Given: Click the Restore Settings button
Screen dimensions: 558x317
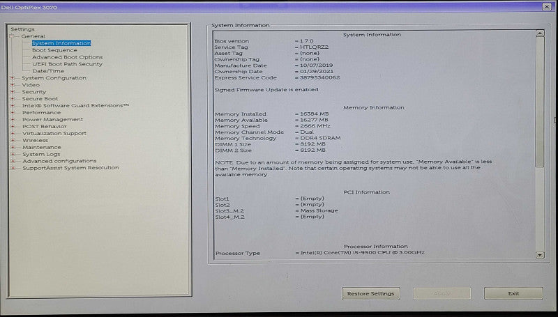Looking at the screenshot, I should 371,293.
